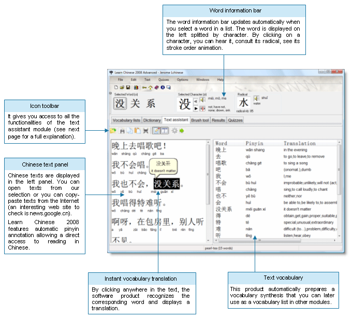Select the 没关系 row in vocabulary list
This screenshot has height=318, width=352.
(x=276, y=209)
